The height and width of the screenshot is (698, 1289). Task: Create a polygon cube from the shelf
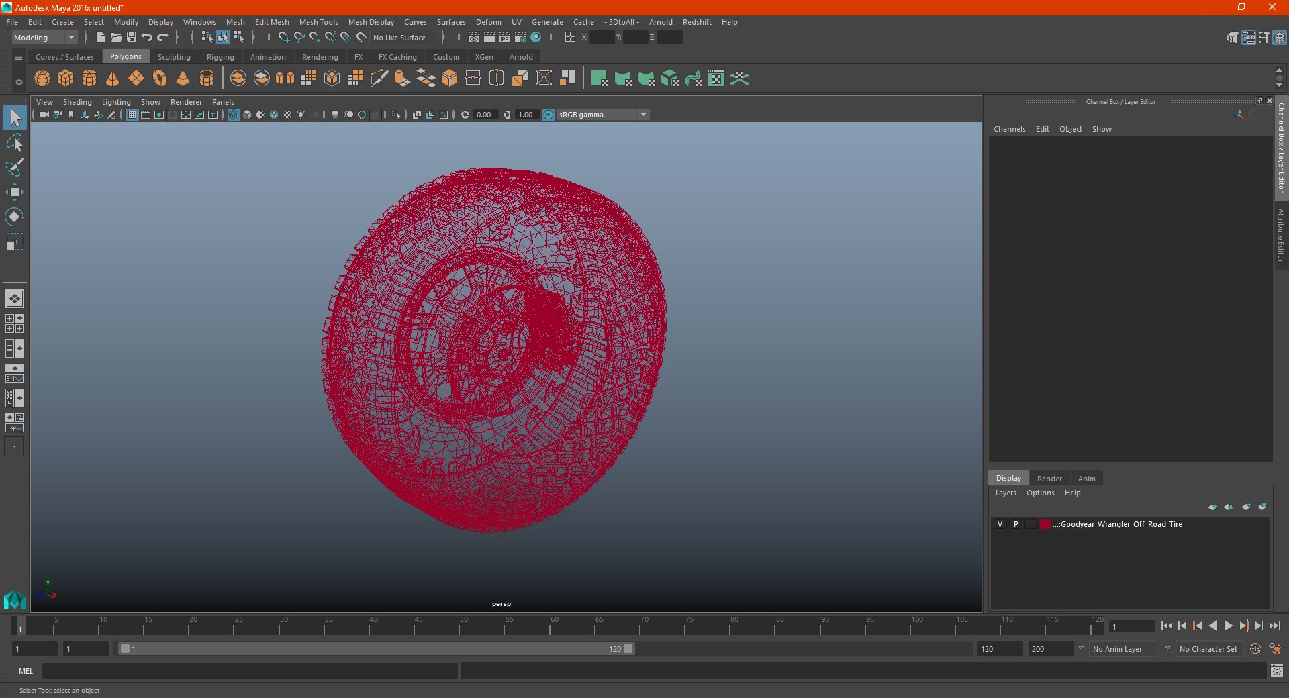(x=66, y=79)
